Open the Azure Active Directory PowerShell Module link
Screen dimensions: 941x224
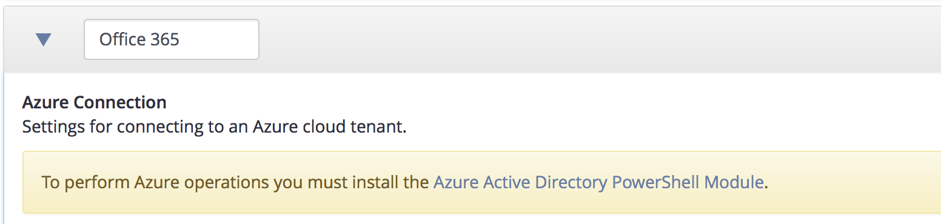pyautogui.click(x=598, y=182)
